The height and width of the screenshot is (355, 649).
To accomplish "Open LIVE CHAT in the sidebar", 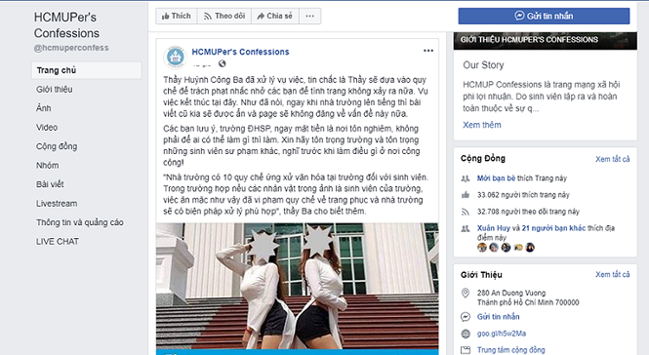I will click(x=58, y=242).
